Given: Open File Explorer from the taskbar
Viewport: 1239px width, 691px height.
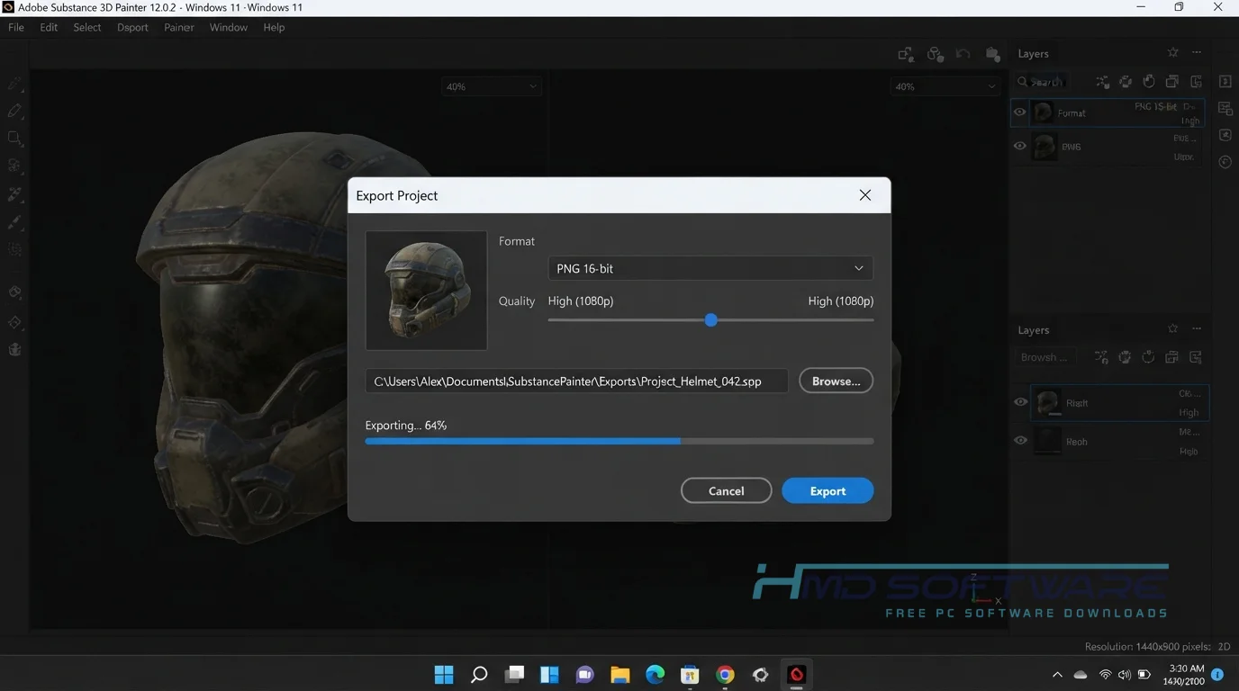Looking at the screenshot, I should click(619, 675).
